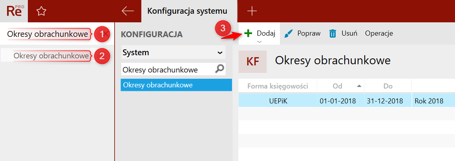
Task: Focus the configuration search input field
Action: pos(173,69)
